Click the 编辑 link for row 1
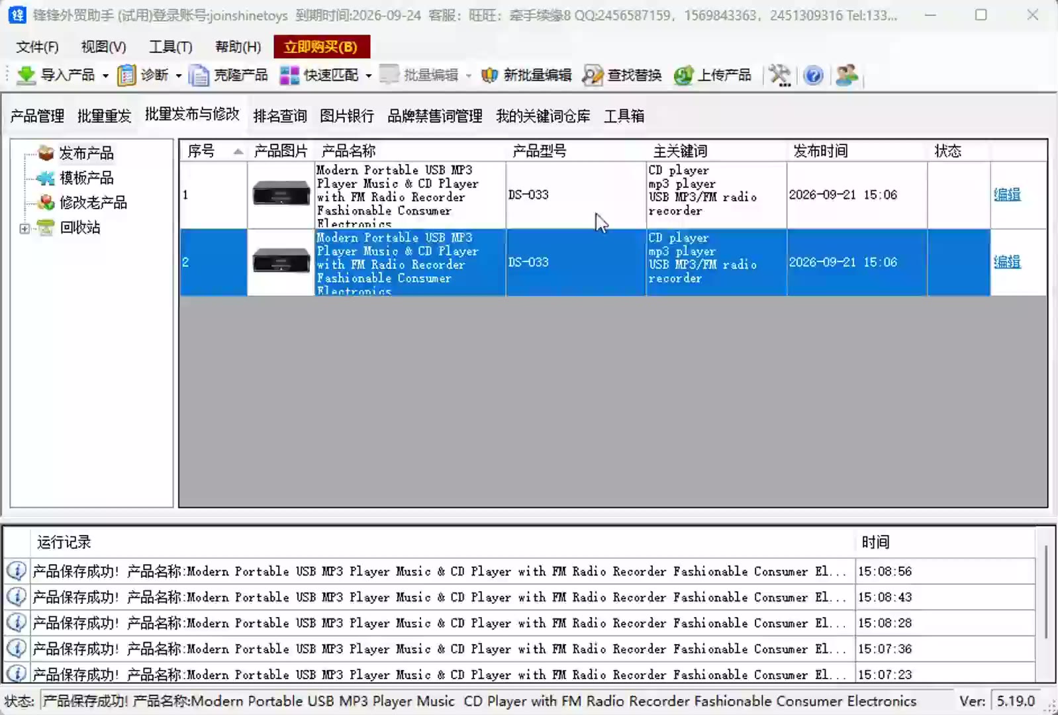The width and height of the screenshot is (1058, 715). click(x=1007, y=195)
